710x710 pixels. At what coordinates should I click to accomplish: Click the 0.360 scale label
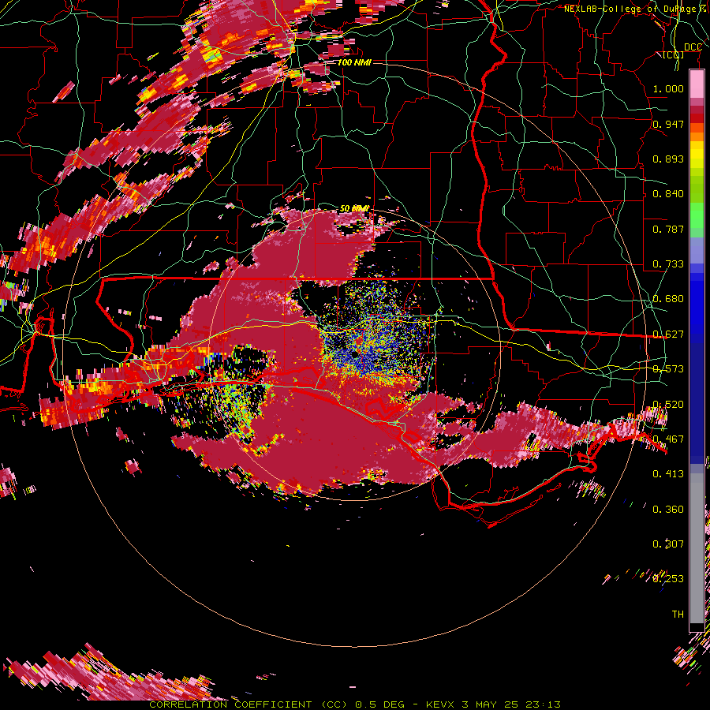coord(668,510)
